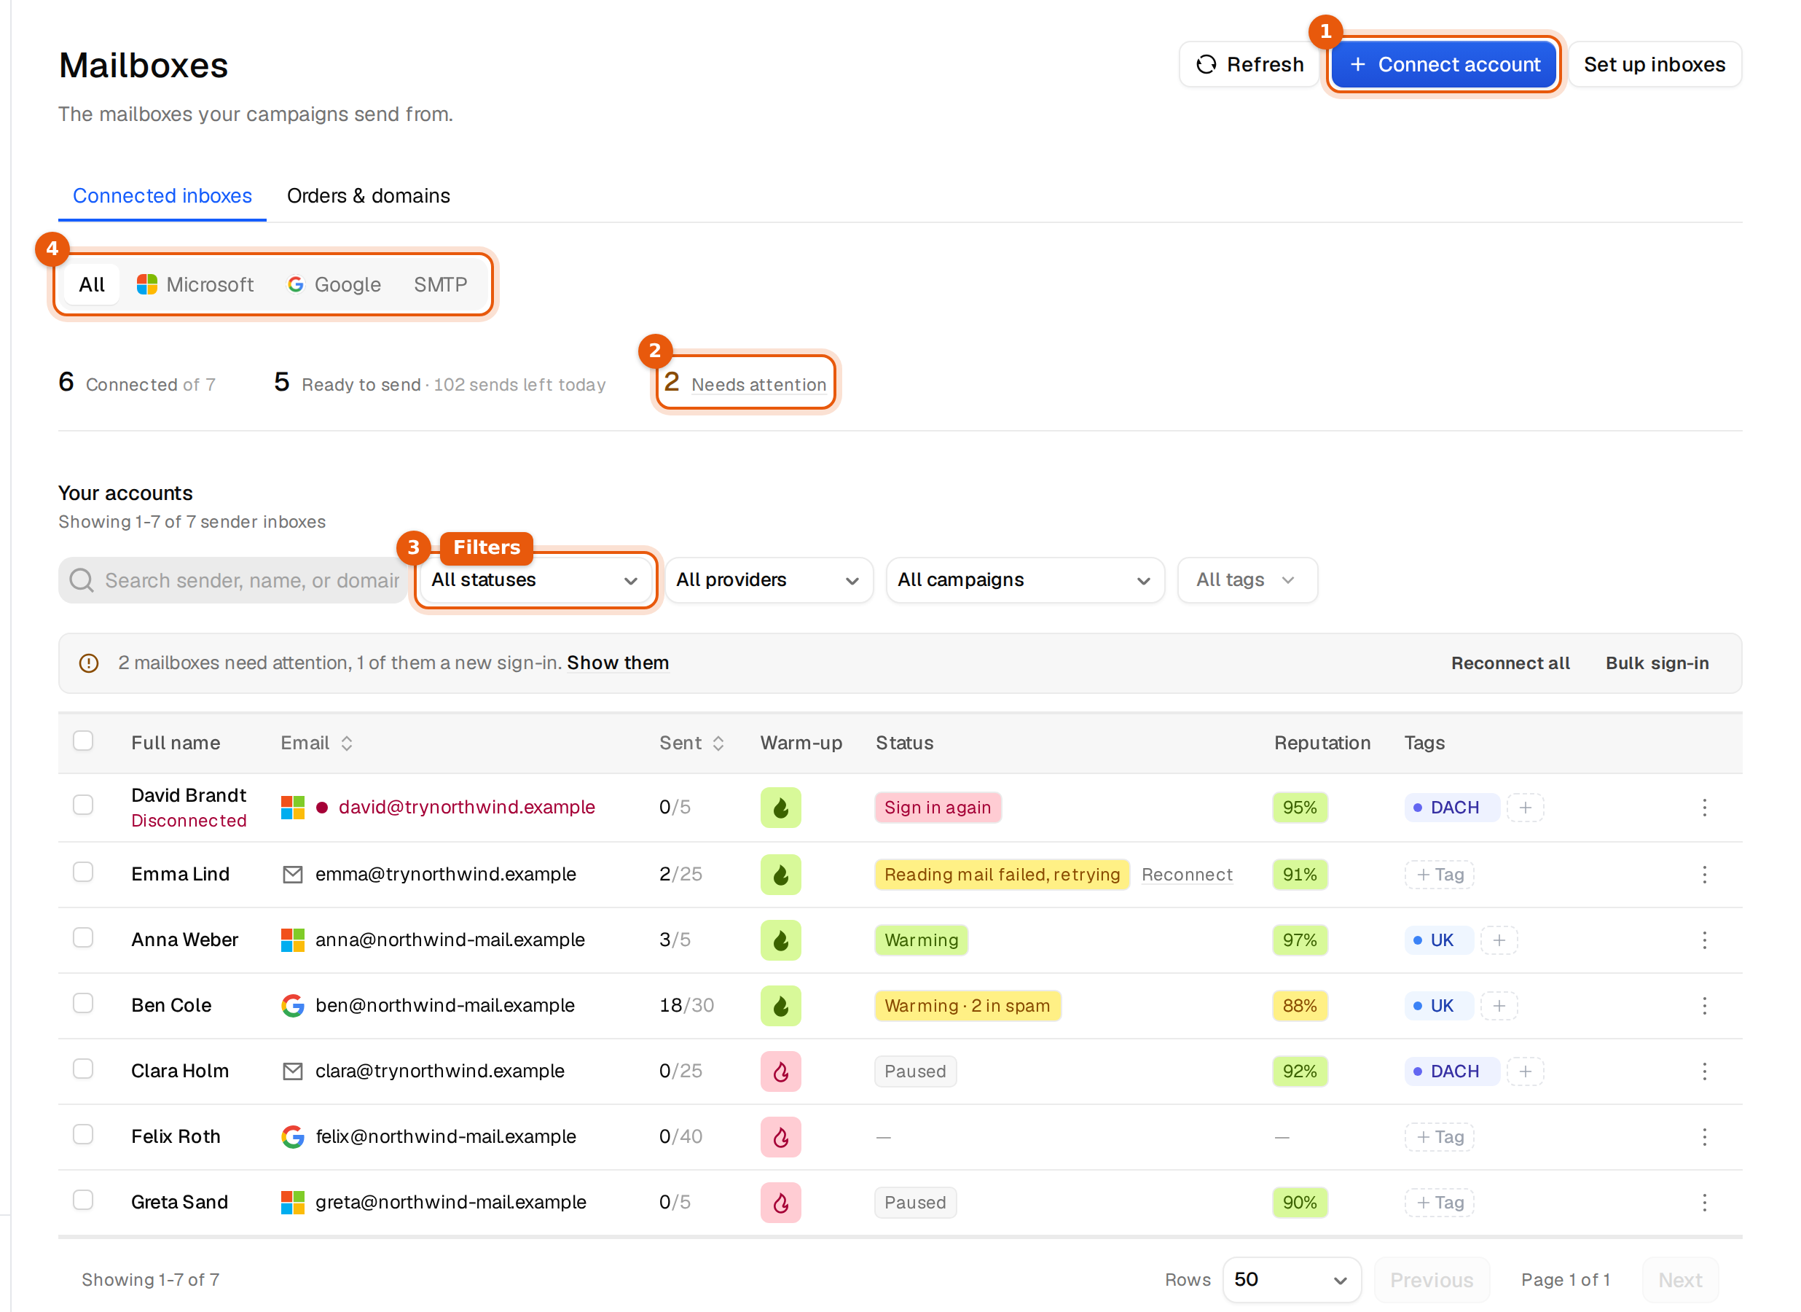This screenshot has width=1801, height=1312.
Task: Open the three-dot menu for Felix Roth
Action: 1704,1137
